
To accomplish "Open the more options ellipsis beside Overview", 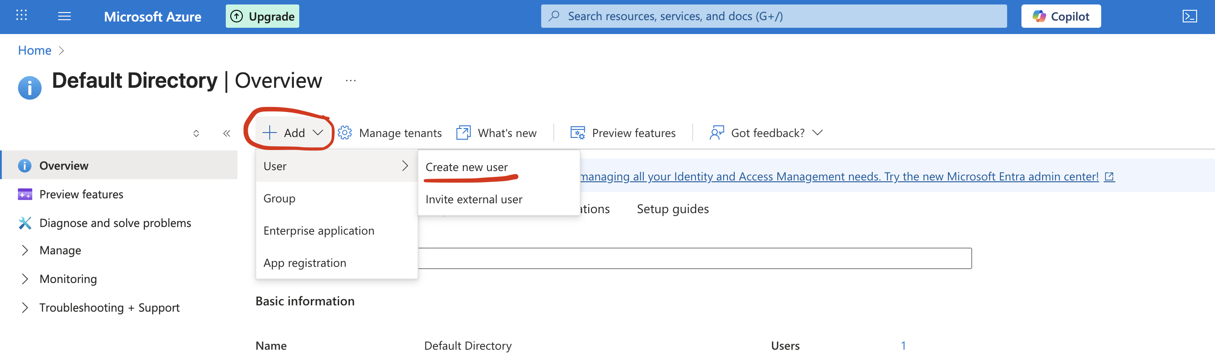I will (x=350, y=81).
